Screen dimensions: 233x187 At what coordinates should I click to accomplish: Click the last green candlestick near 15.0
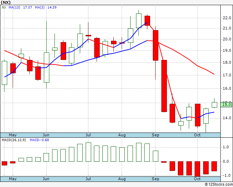pos(214,105)
